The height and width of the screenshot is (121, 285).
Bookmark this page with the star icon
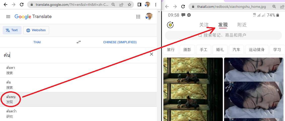129,5
